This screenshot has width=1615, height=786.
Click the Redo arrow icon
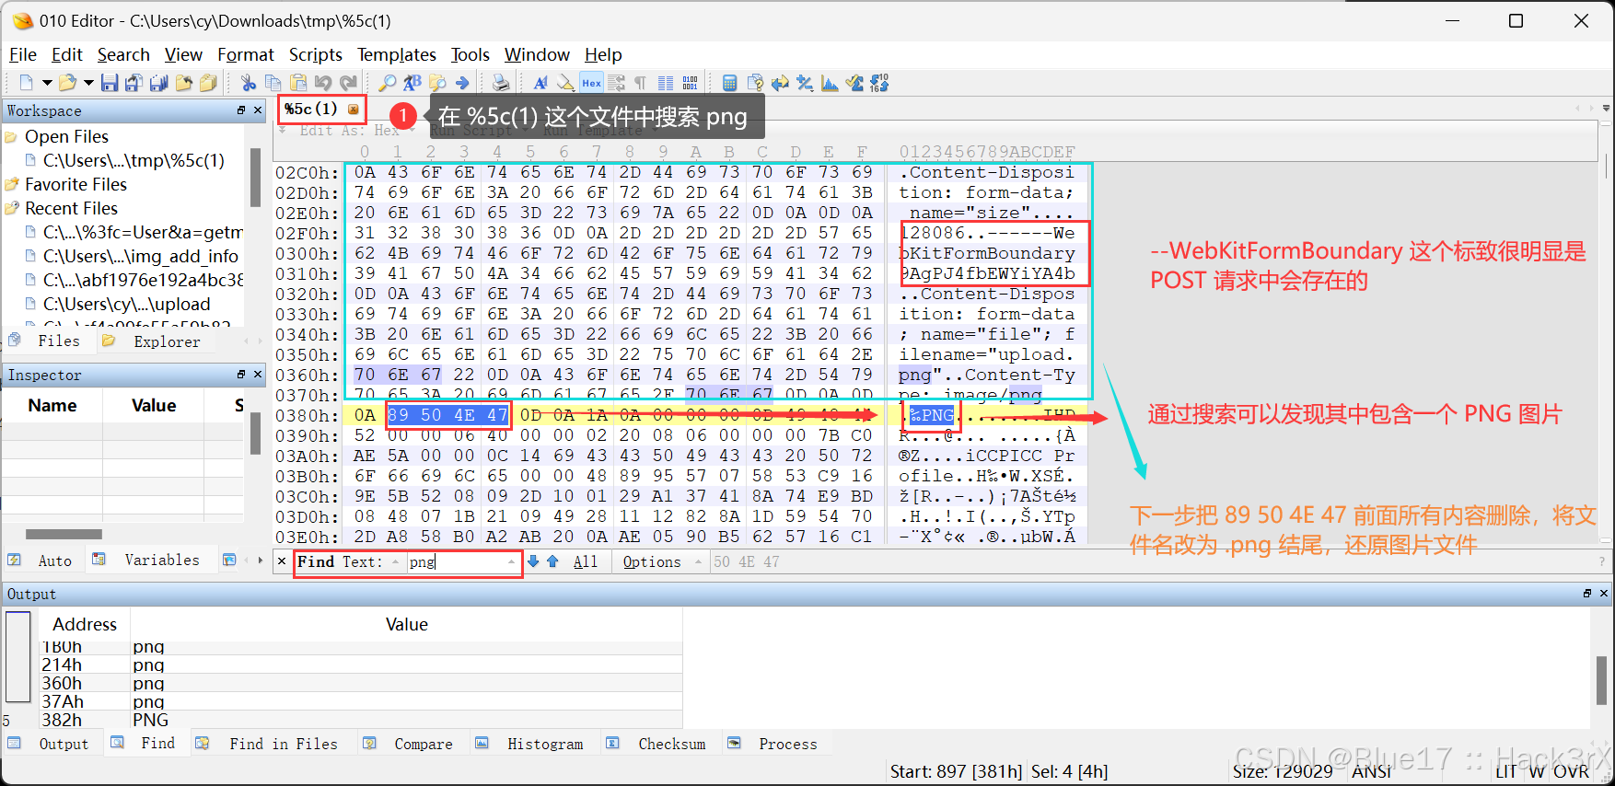[x=348, y=83]
